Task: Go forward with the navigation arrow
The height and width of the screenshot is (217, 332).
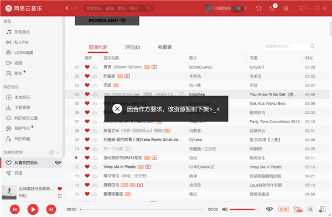Action: (x=75, y=8)
